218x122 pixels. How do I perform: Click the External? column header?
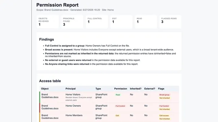click(150, 89)
